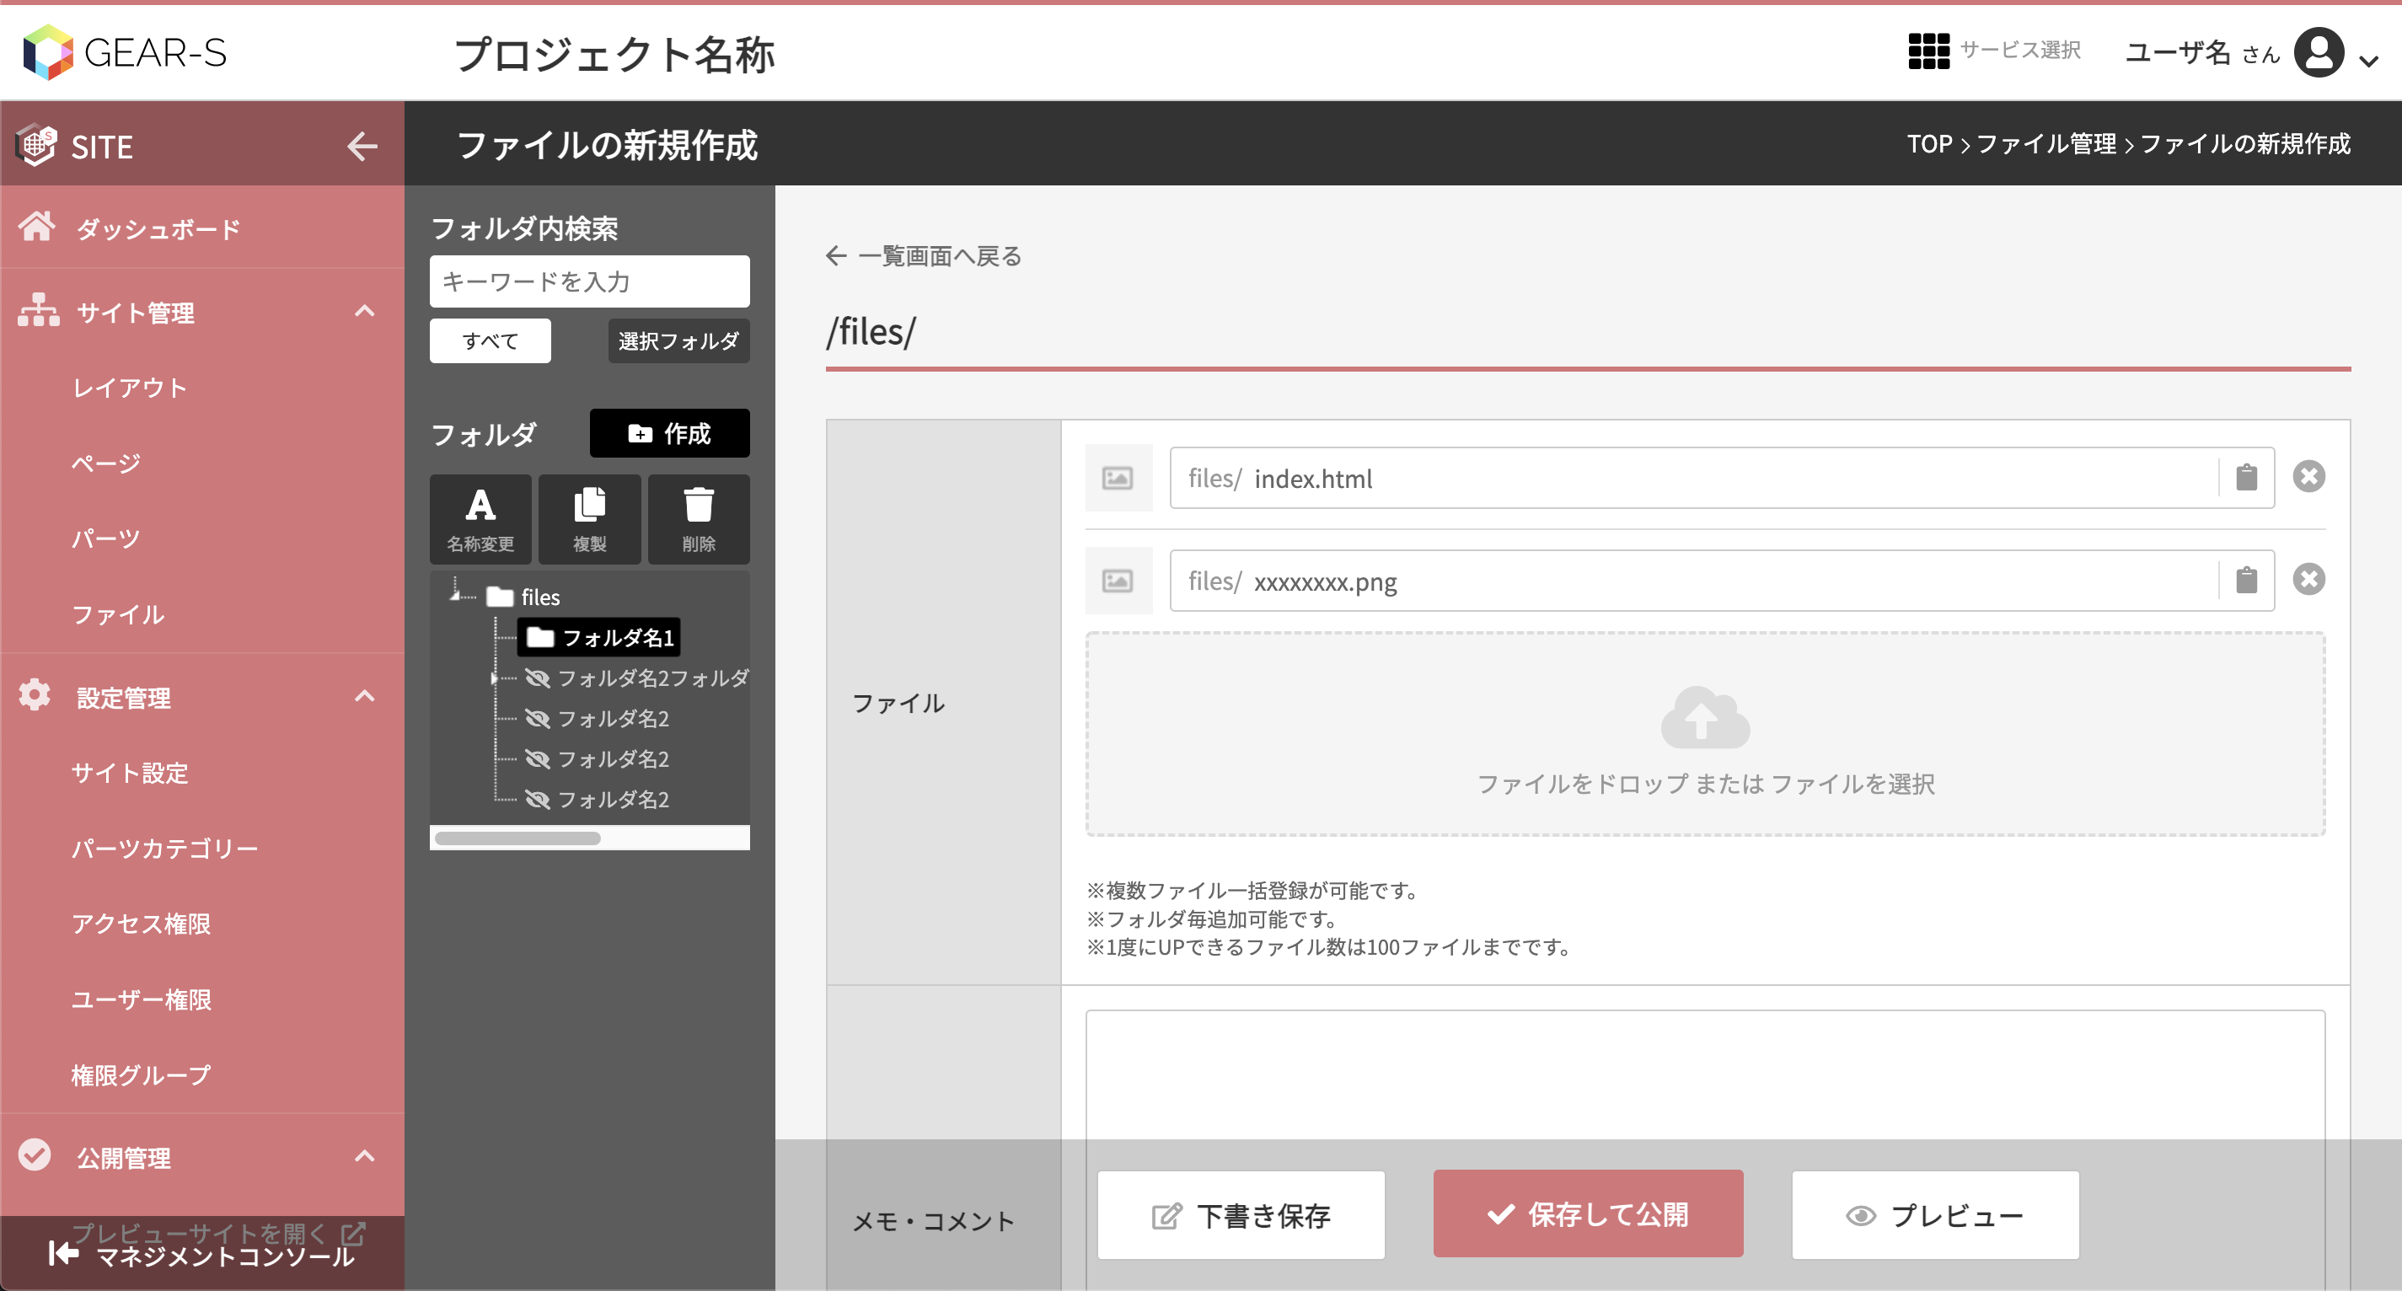This screenshot has width=2402, height=1291.
Task: Open the サービス選択 grid icon
Action: pos(1928,51)
